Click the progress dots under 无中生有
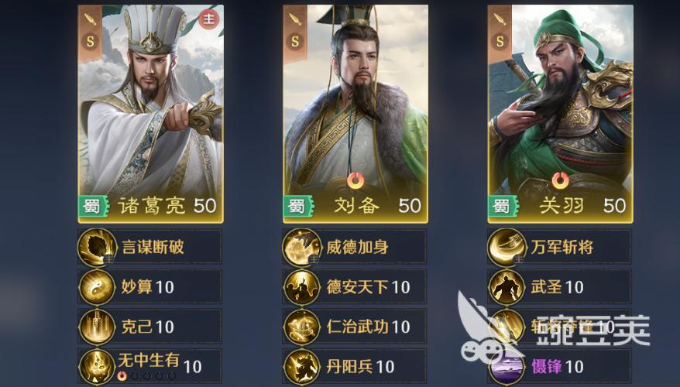Screen dimensions: 680x387 [x=146, y=375]
